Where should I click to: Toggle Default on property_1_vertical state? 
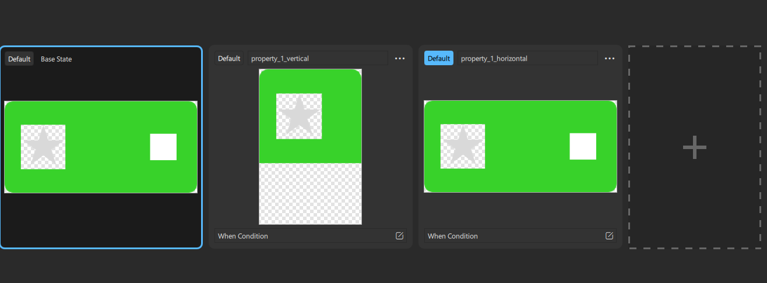coord(229,58)
